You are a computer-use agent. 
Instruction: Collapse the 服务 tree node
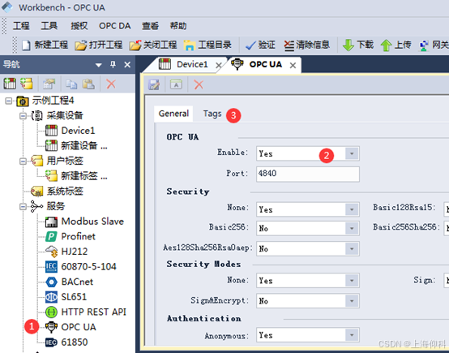point(23,206)
